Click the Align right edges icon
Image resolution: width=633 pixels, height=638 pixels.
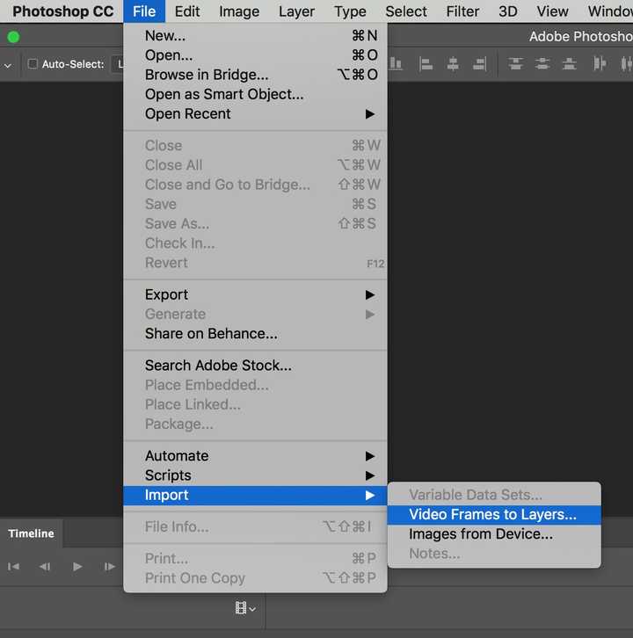click(479, 64)
